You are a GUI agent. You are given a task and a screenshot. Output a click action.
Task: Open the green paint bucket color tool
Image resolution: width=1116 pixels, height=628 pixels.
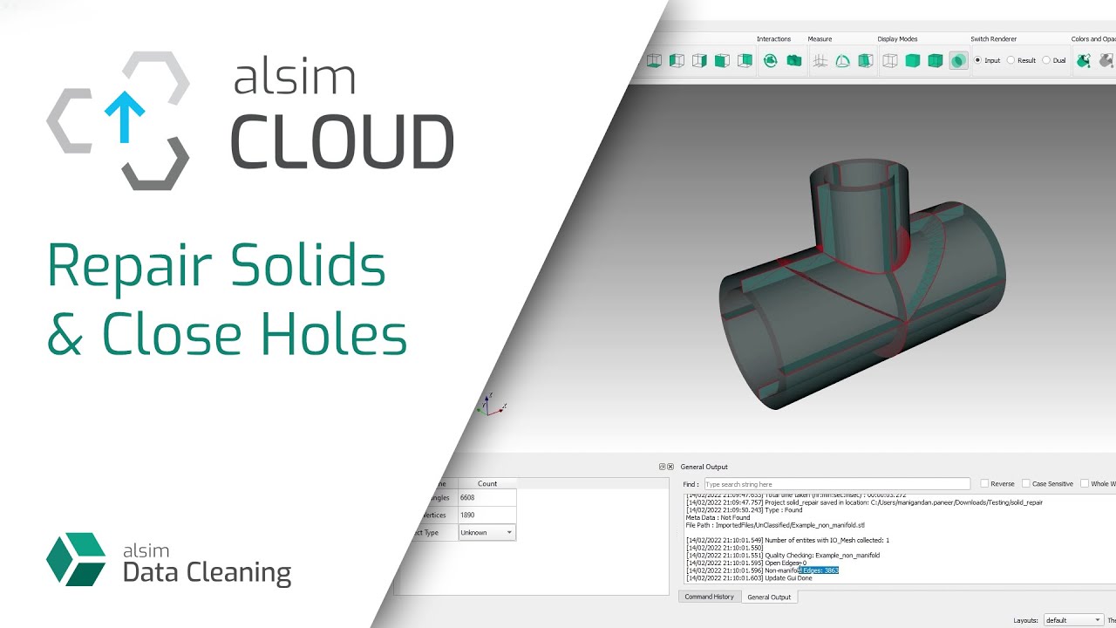click(1084, 60)
